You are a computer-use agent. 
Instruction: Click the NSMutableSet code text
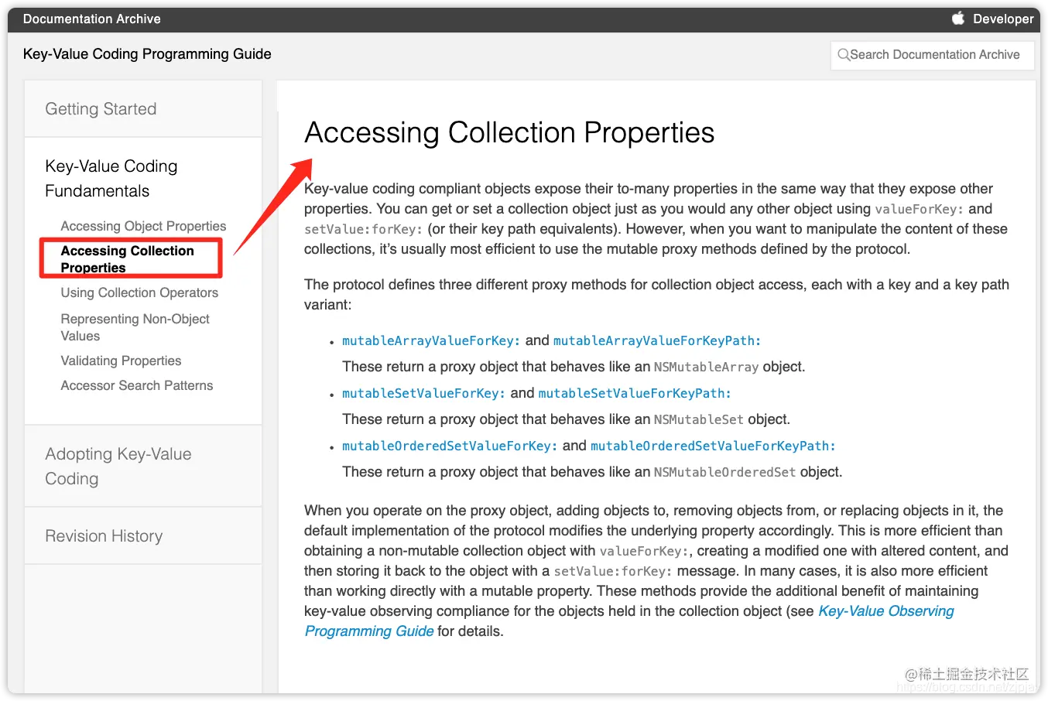coord(699,419)
